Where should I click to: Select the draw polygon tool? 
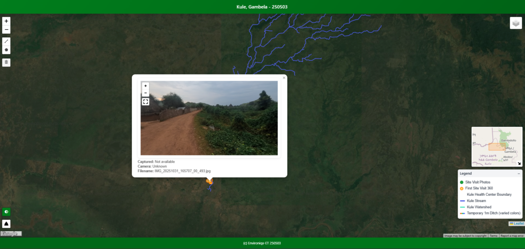[x=6, y=50]
